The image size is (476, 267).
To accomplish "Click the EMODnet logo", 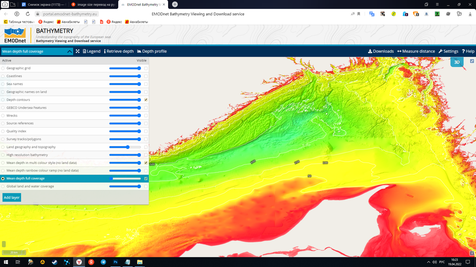I will [15, 35].
